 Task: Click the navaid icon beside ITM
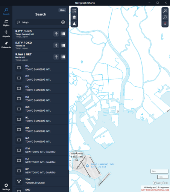pyautogui.click(x=19, y=150)
